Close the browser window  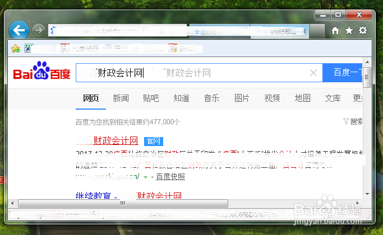pos(359,15)
